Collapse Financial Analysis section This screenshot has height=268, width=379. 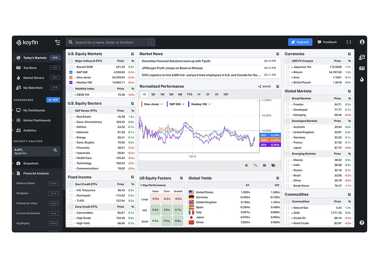(13, 174)
